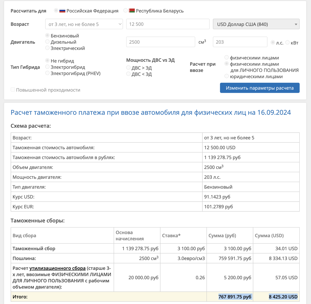Select the Республика Беларусь radio button
Viewport: 311px width, 304px height.
[x=125, y=11]
